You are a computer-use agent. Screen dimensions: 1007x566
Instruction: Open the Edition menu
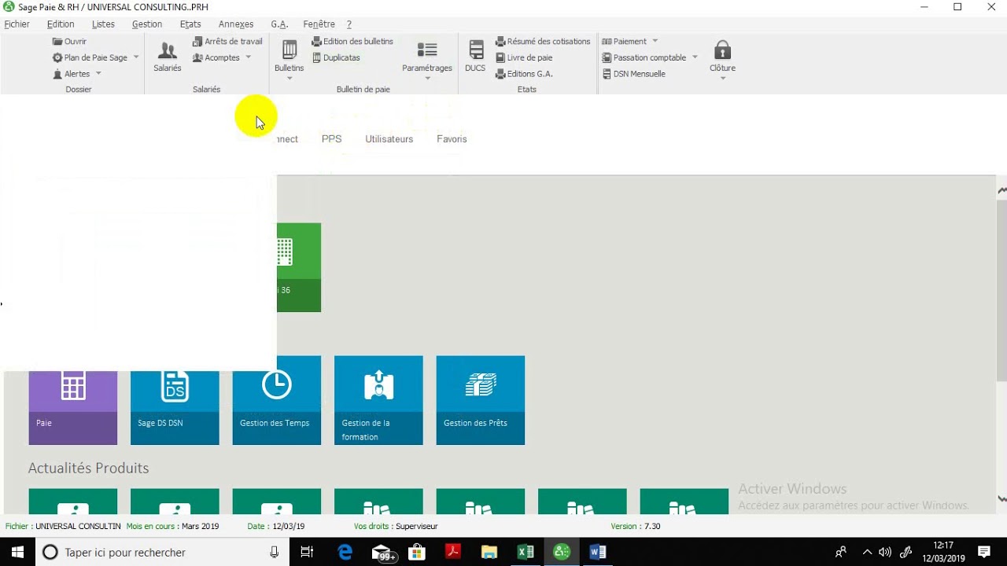pos(61,24)
